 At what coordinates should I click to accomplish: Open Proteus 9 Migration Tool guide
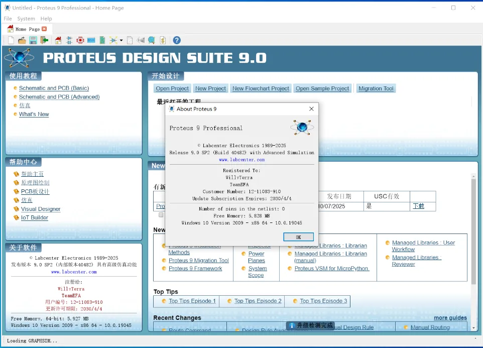(x=199, y=260)
